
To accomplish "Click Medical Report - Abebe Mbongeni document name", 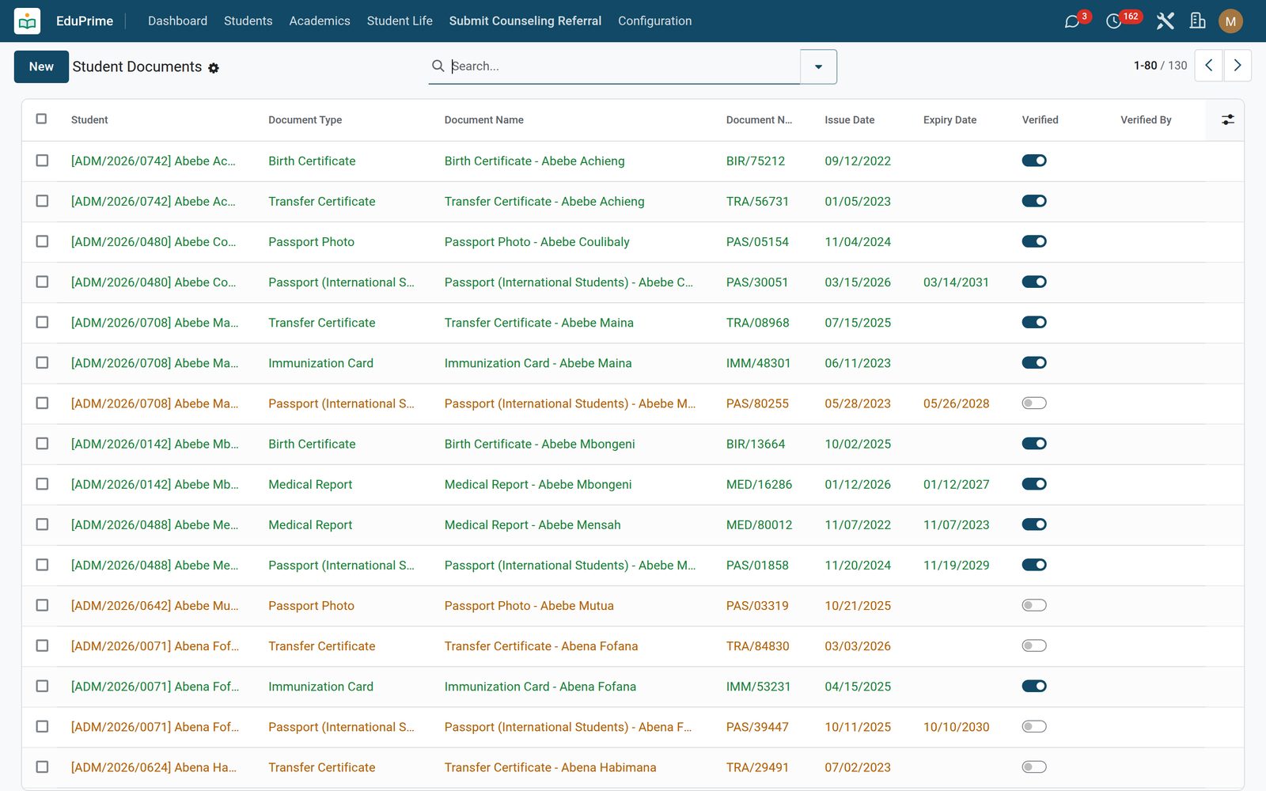I will pos(538,484).
